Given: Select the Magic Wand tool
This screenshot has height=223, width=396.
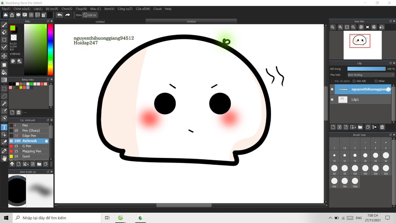Looking at the screenshot, I should pyautogui.click(x=4, y=103).
